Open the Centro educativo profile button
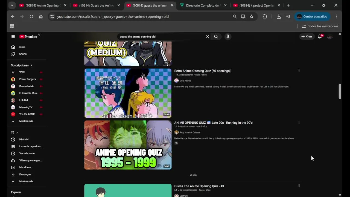Screen dimensions: 350x197 coord(312,16)
